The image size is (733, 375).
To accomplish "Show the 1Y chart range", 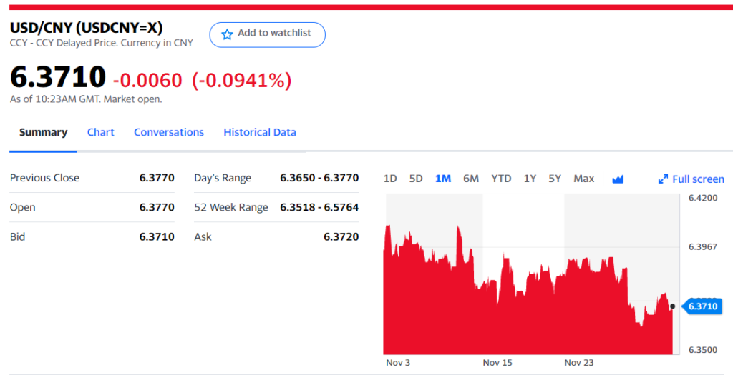I will tap(530, 179).
